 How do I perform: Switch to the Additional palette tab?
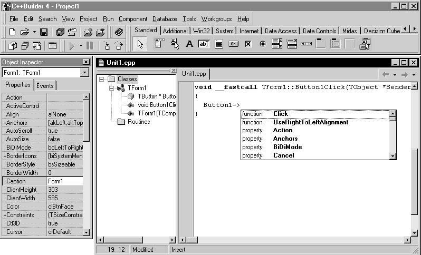click(175, 31)
